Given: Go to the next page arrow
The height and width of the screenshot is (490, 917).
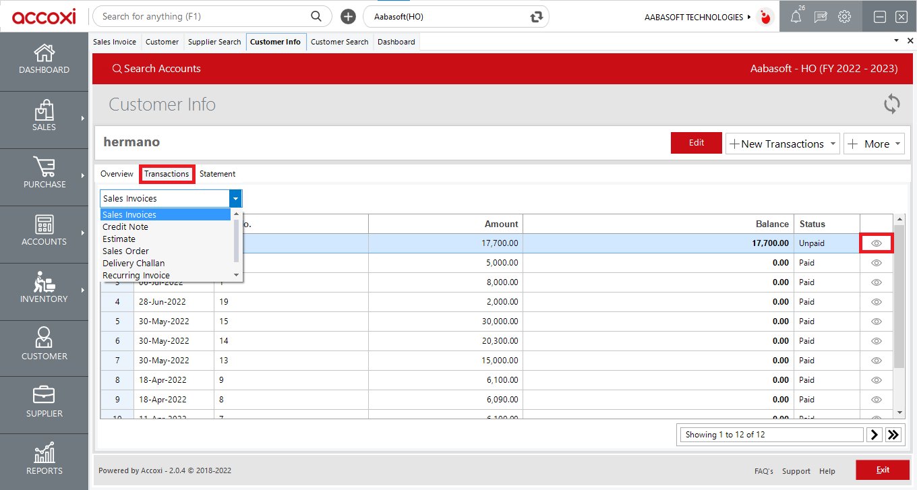Looking at the screenshot, I should tap(875, 435).
